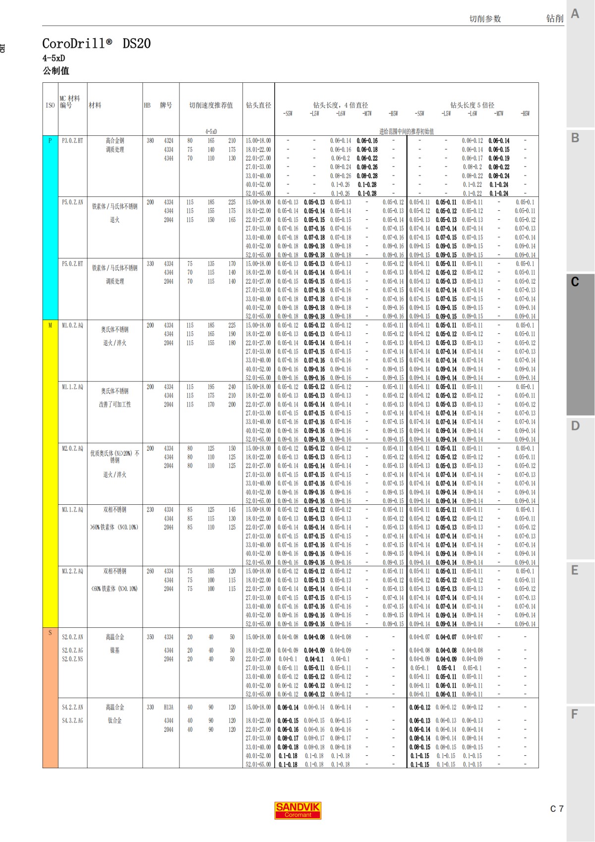Click material code M1.1.Z.AQ
Viewport: 595px width, 842px height.
pyautogui.click(x=72, y=387)
